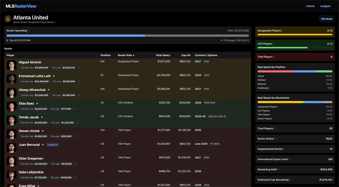Open the Roster Model info tooltip icon
This screenshot has width=339, height=187.
pyautogui.click(x=55, y=22)
